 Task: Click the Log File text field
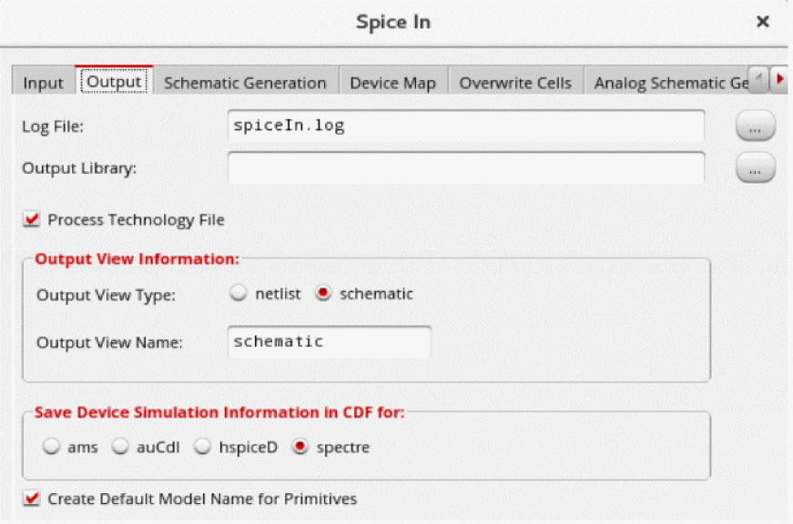click(x=465, y=126)
